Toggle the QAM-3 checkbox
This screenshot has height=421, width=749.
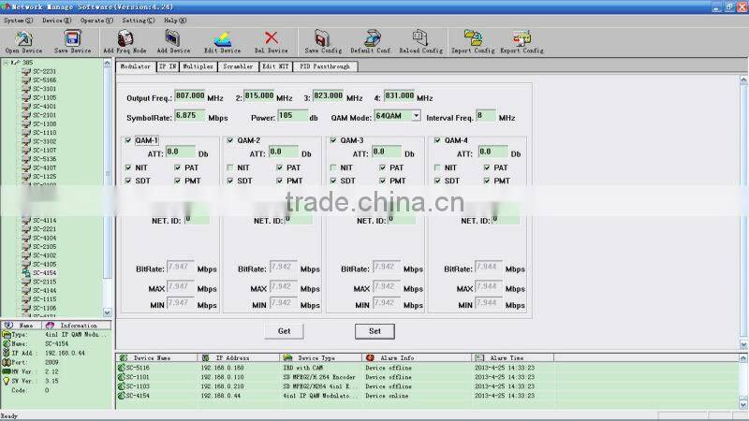(x=333, y=140)
